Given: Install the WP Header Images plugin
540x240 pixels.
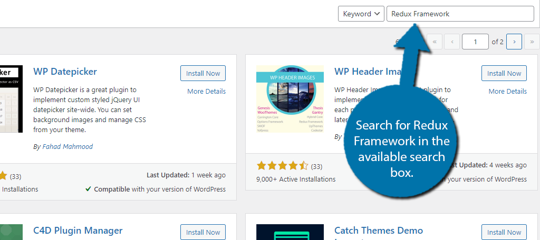Looking at the screenshot, I should pyautogui.click(x=504, y=73).
